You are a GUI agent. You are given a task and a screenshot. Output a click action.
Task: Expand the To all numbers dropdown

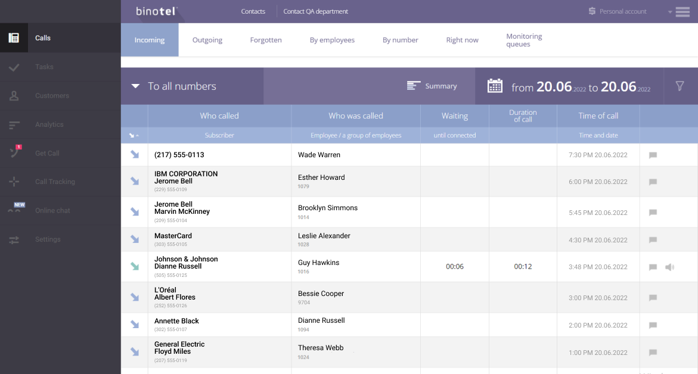click(135, 86)
